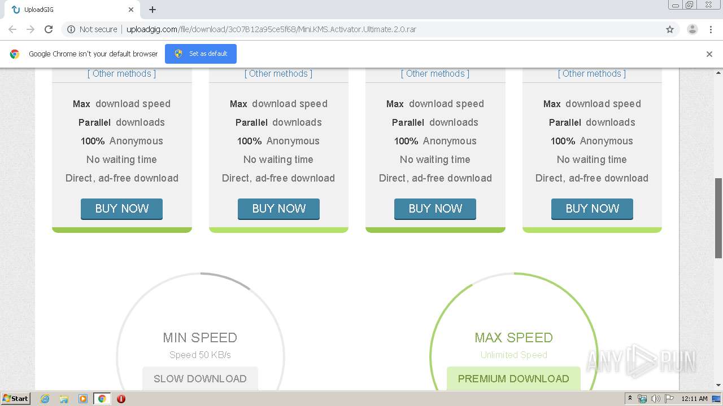Click Direct, ad-free download in fourth plan
Image resolution: width=723 pixels, height=406 pixels.
click(592, 178)
